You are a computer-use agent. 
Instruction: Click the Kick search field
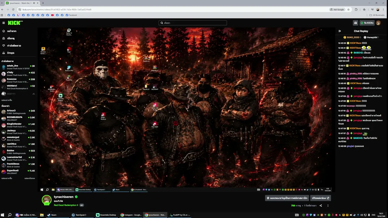193,23
